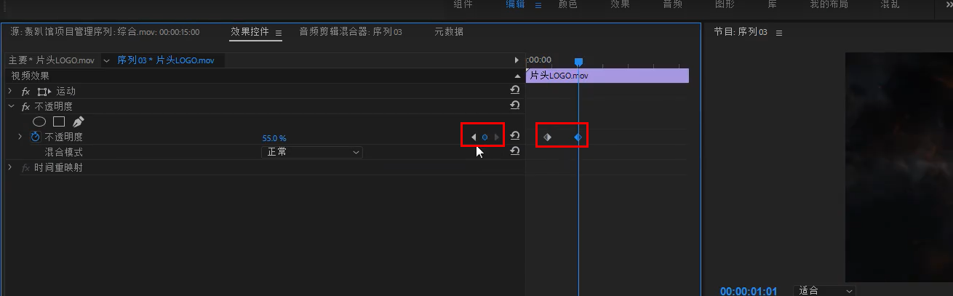Toggle the fx switch for 不透明度 effect
Viewport: 953px width, 296px height.
coord(25,106)
